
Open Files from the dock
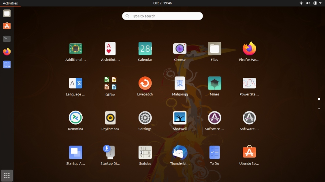pos(7,13)
